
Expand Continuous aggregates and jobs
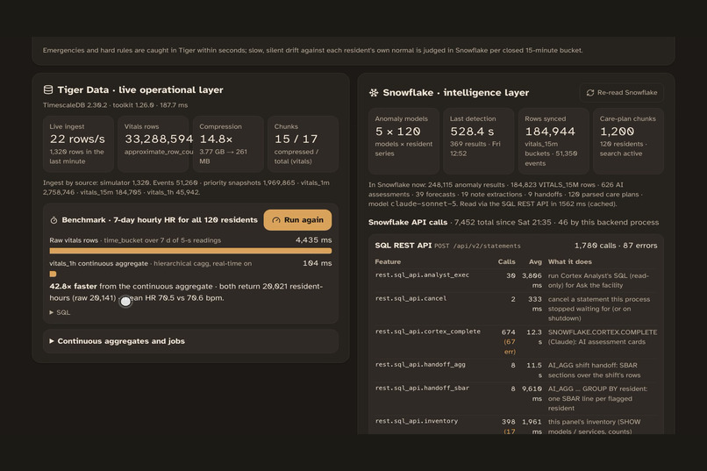pos(190,341)
